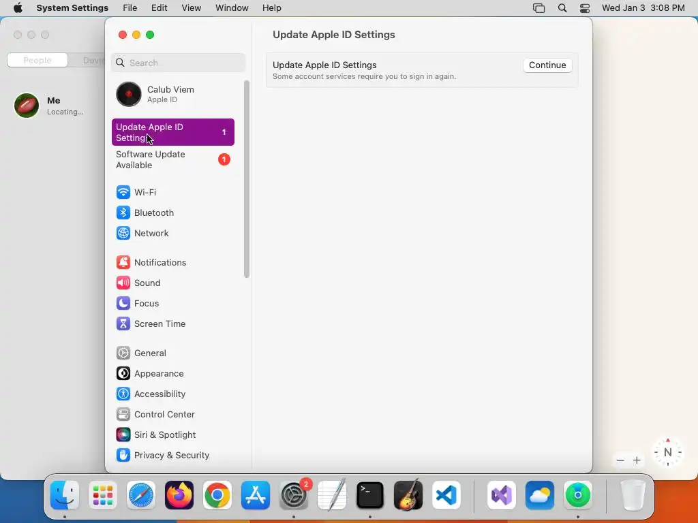Click Continue to update Apple ID

pos(547,65)
